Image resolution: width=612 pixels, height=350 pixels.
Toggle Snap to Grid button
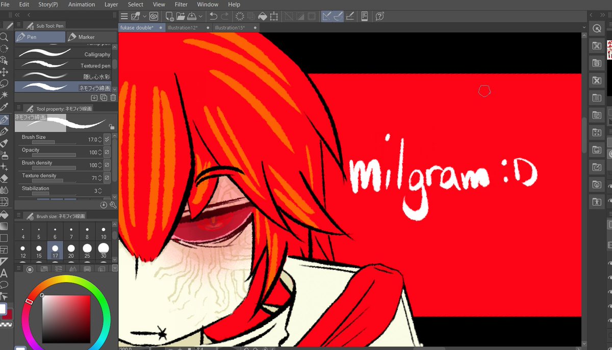click(x=350, y=16)
